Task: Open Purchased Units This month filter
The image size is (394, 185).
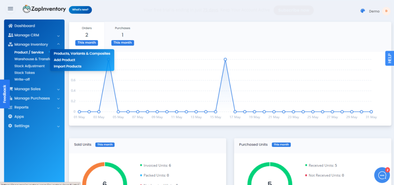Action: pos(281,145)
